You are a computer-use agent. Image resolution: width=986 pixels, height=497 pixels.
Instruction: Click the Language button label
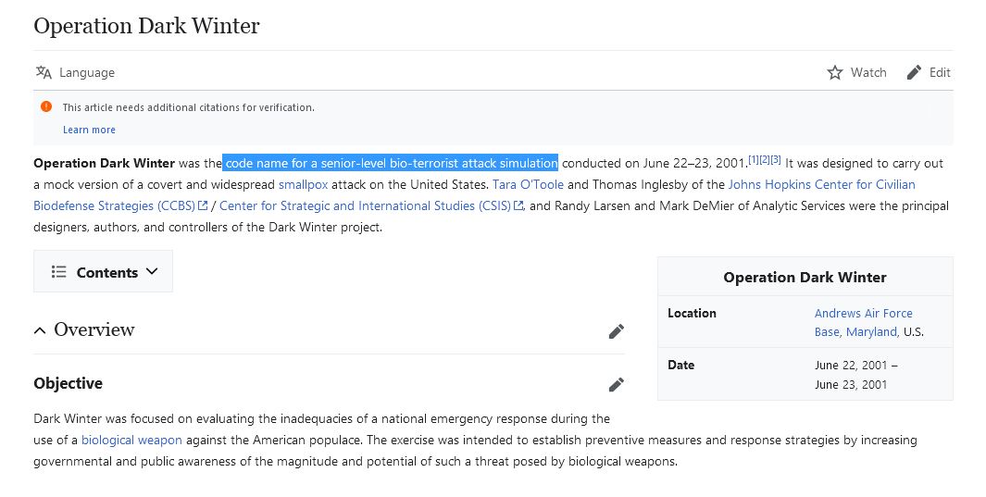pyautogui.click(x=87, y=73)
